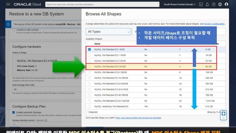This screenshot has width=236, height=133.
Task: Click the 768 GB memory cell
Action: coord(209,95)
